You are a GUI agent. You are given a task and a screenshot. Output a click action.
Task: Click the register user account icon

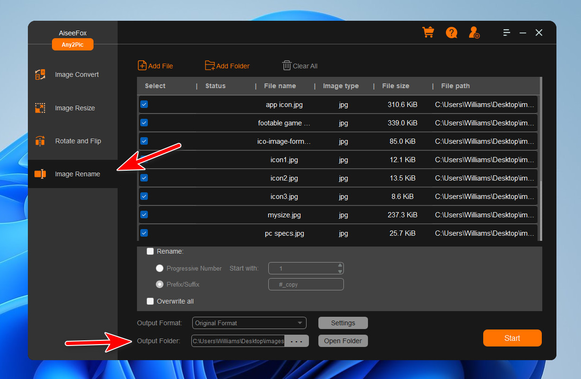tap(474, 33)
